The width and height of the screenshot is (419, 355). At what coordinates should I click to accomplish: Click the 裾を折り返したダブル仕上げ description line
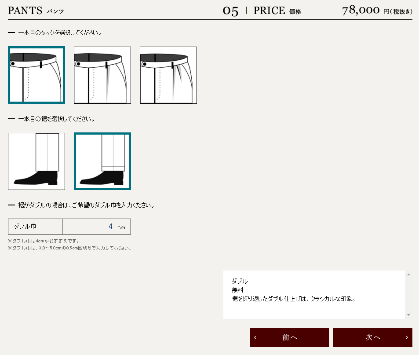tap(294, 299)
